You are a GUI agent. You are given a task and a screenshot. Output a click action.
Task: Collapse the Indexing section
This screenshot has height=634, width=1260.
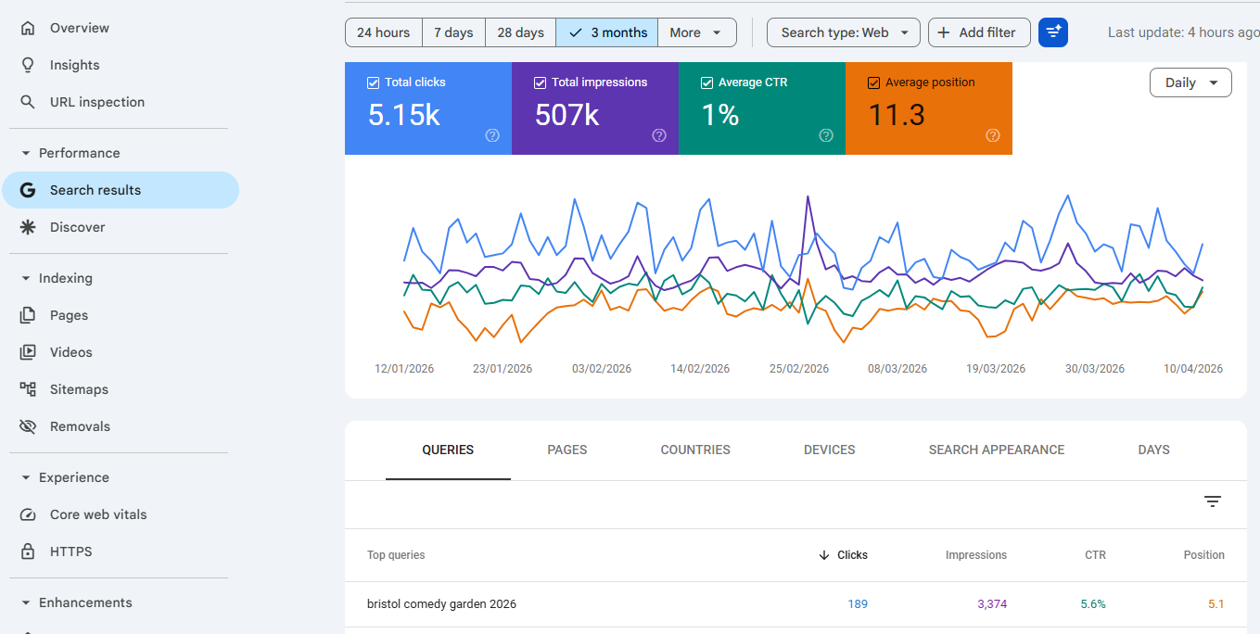coord(26,278)
